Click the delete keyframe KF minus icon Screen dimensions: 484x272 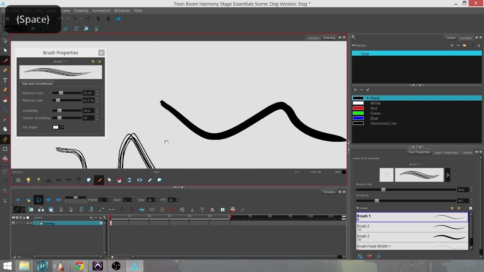92,209
